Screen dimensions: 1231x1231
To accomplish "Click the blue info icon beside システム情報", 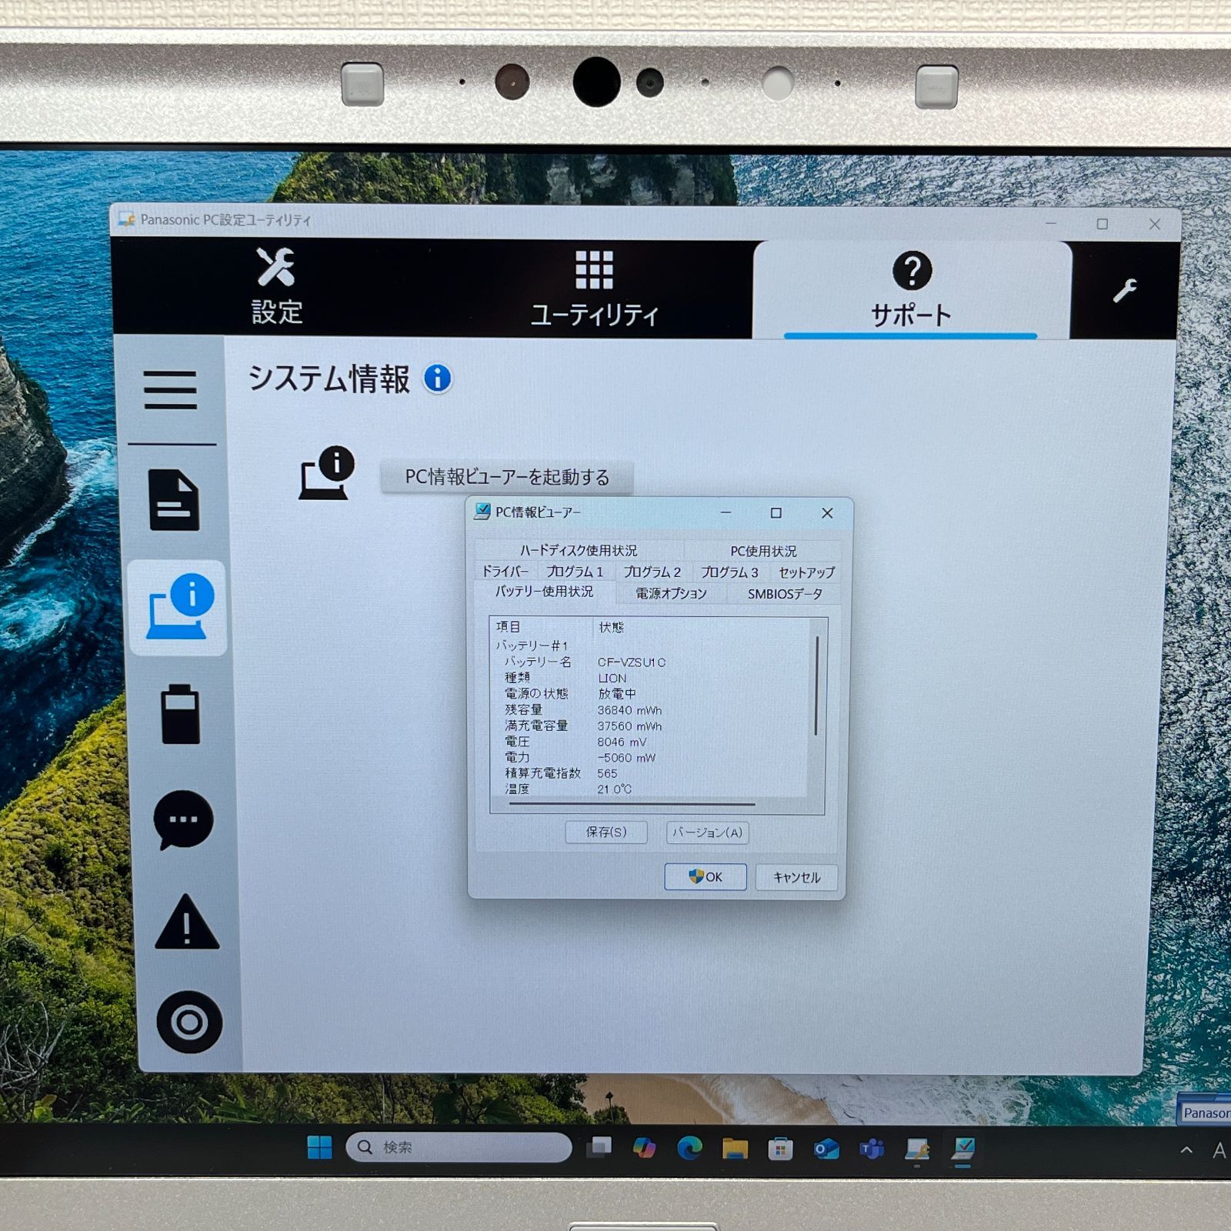I will pyautogui.click(x=438, y=379).
